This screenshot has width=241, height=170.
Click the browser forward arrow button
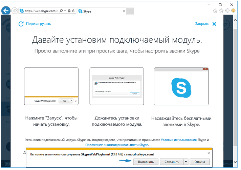(15, 11)
